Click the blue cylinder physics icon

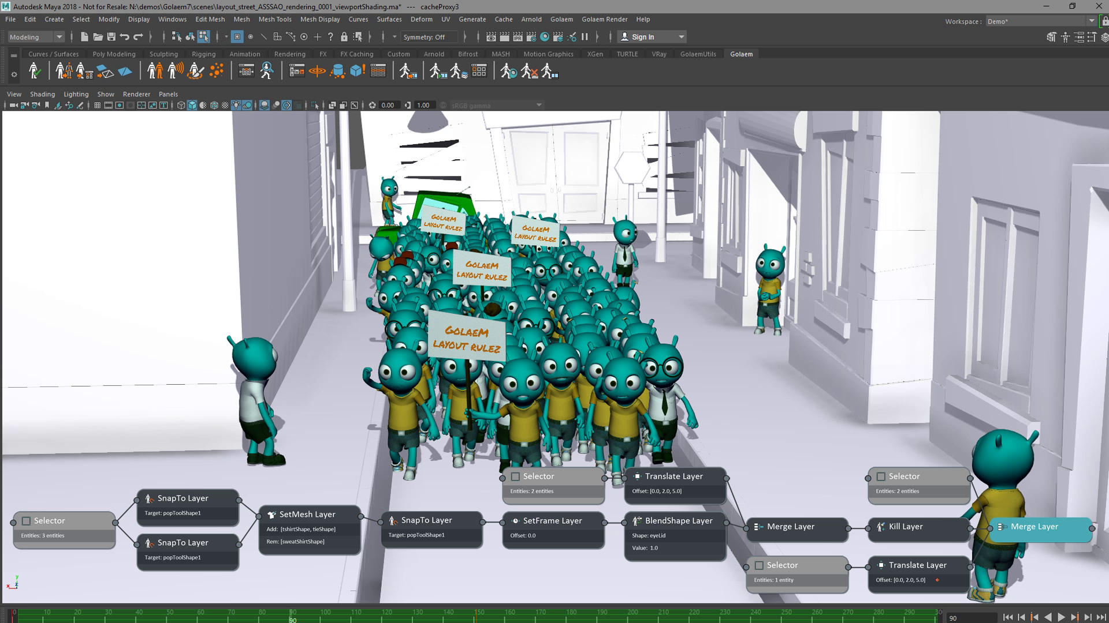337,72
